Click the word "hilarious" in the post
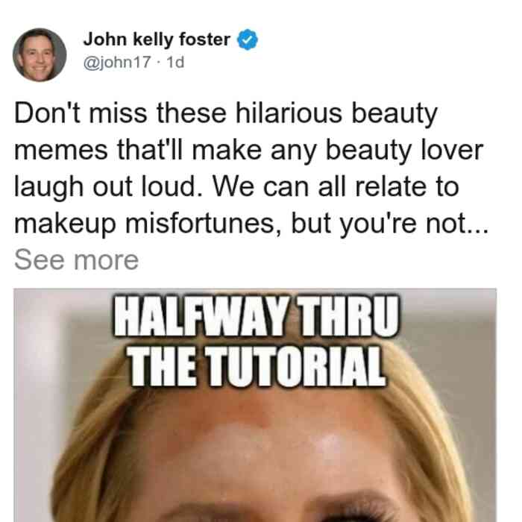The width and height of the screenshot is (522, 522). click(289, 113)
